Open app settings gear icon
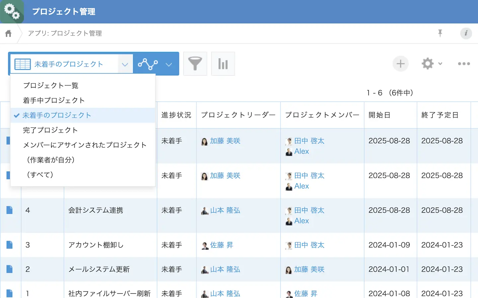The image size is (478, 298). (x=428, y=64)
